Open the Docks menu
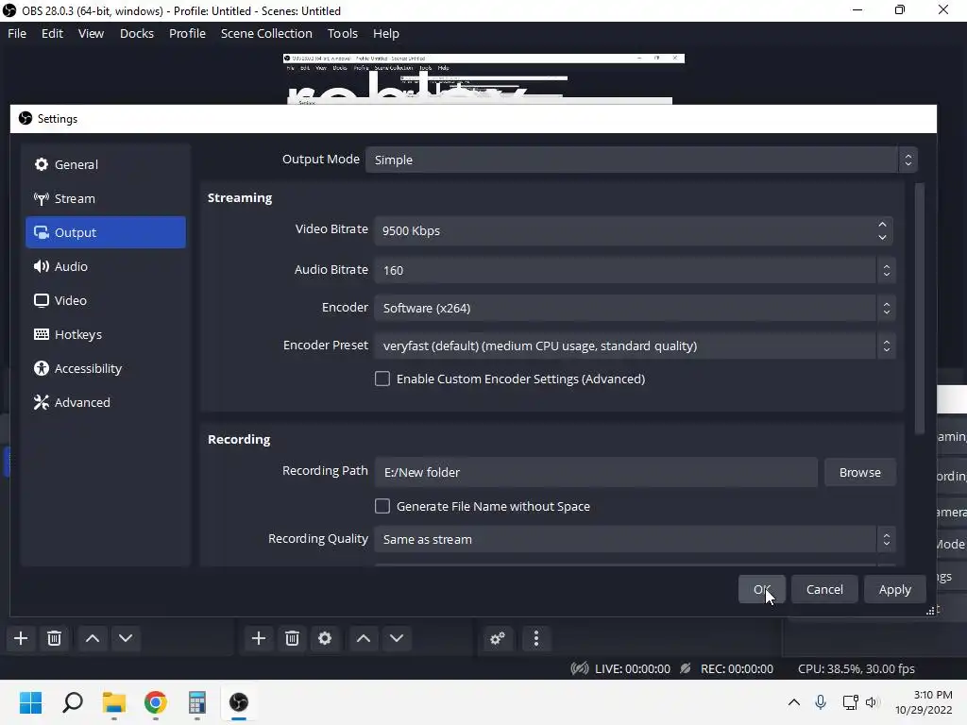967x725 pixels. (x=137, y=33)
